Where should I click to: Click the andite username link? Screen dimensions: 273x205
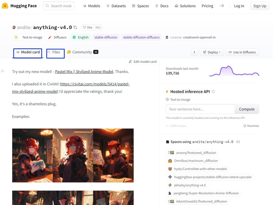[24, 27]
